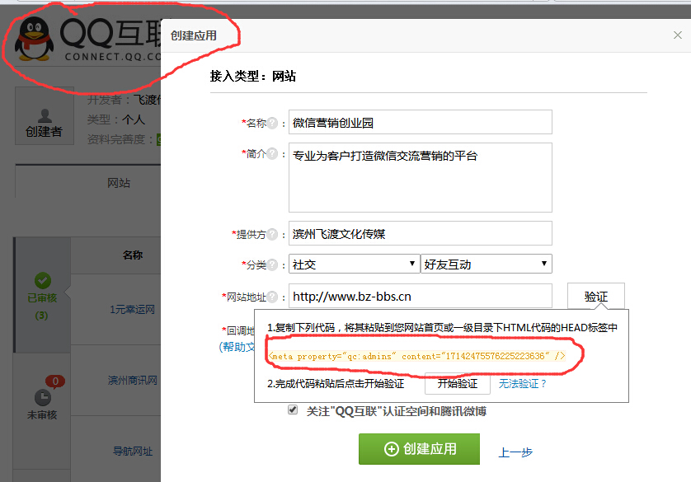Open the 帮助文档 link
Image resolution: width=691 pixels, height=482 pixels.
(x=237, y=347)
